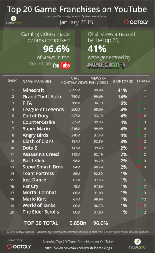Click the 5.85Bn top 20 total value
The width and height of the screenshot is (156, 253).
pos(78,223)
